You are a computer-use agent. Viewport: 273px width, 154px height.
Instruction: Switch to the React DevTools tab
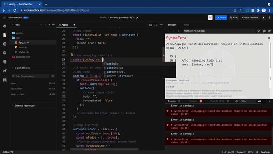point(217,101)
